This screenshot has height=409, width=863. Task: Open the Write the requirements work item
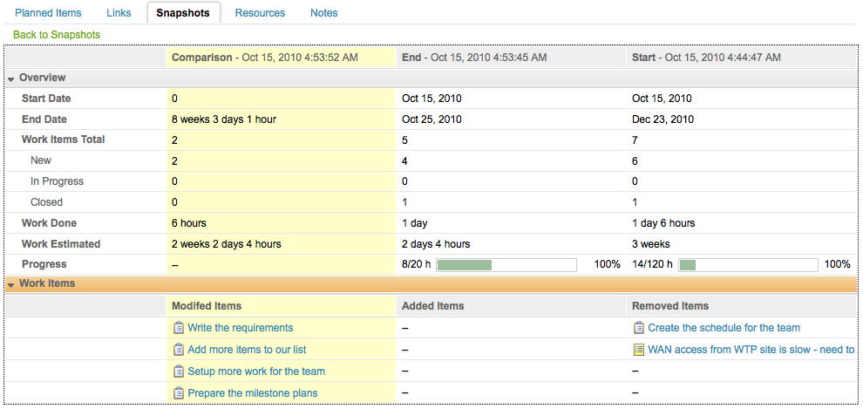241,328
